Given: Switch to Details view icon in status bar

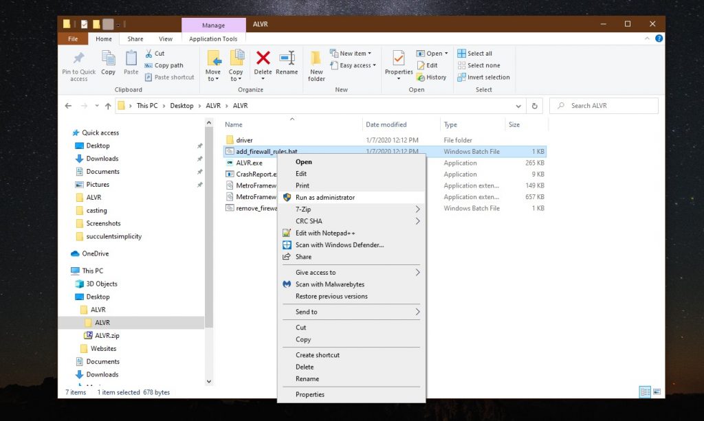Looking at the screenshot, I should pyautogui.click(x=645, y=392).
